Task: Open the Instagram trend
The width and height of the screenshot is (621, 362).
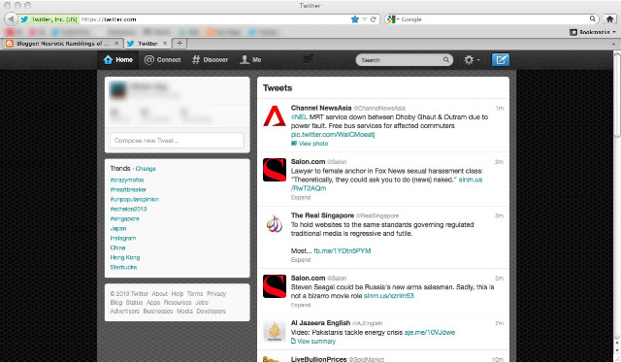Action: [x=123, y=238]
